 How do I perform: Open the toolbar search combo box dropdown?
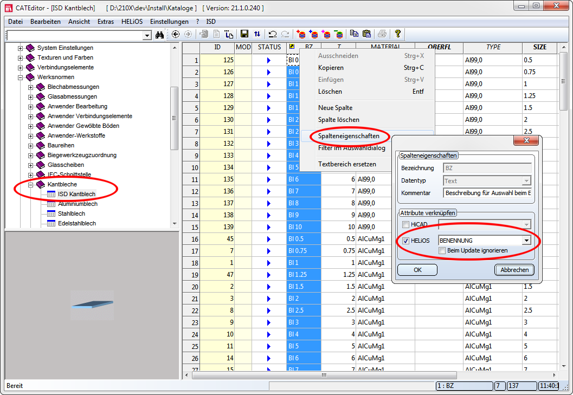[x=147, y=35]
